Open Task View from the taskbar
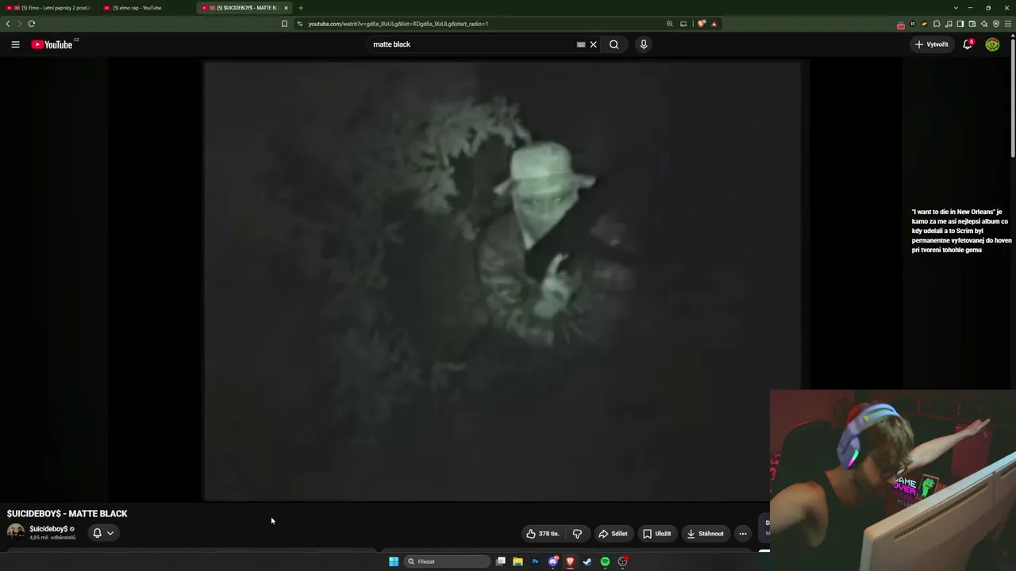 (x=501, y=561)
